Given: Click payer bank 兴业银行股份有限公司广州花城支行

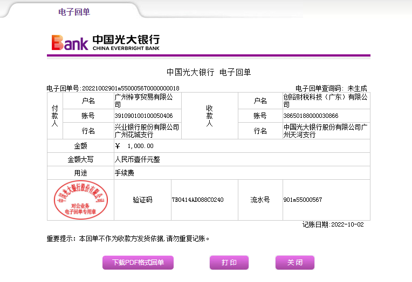Looking at the screenshot, I should [x=147, y=131].
